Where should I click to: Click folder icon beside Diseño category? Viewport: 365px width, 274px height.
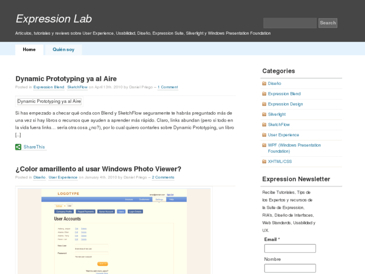(264, 83)
